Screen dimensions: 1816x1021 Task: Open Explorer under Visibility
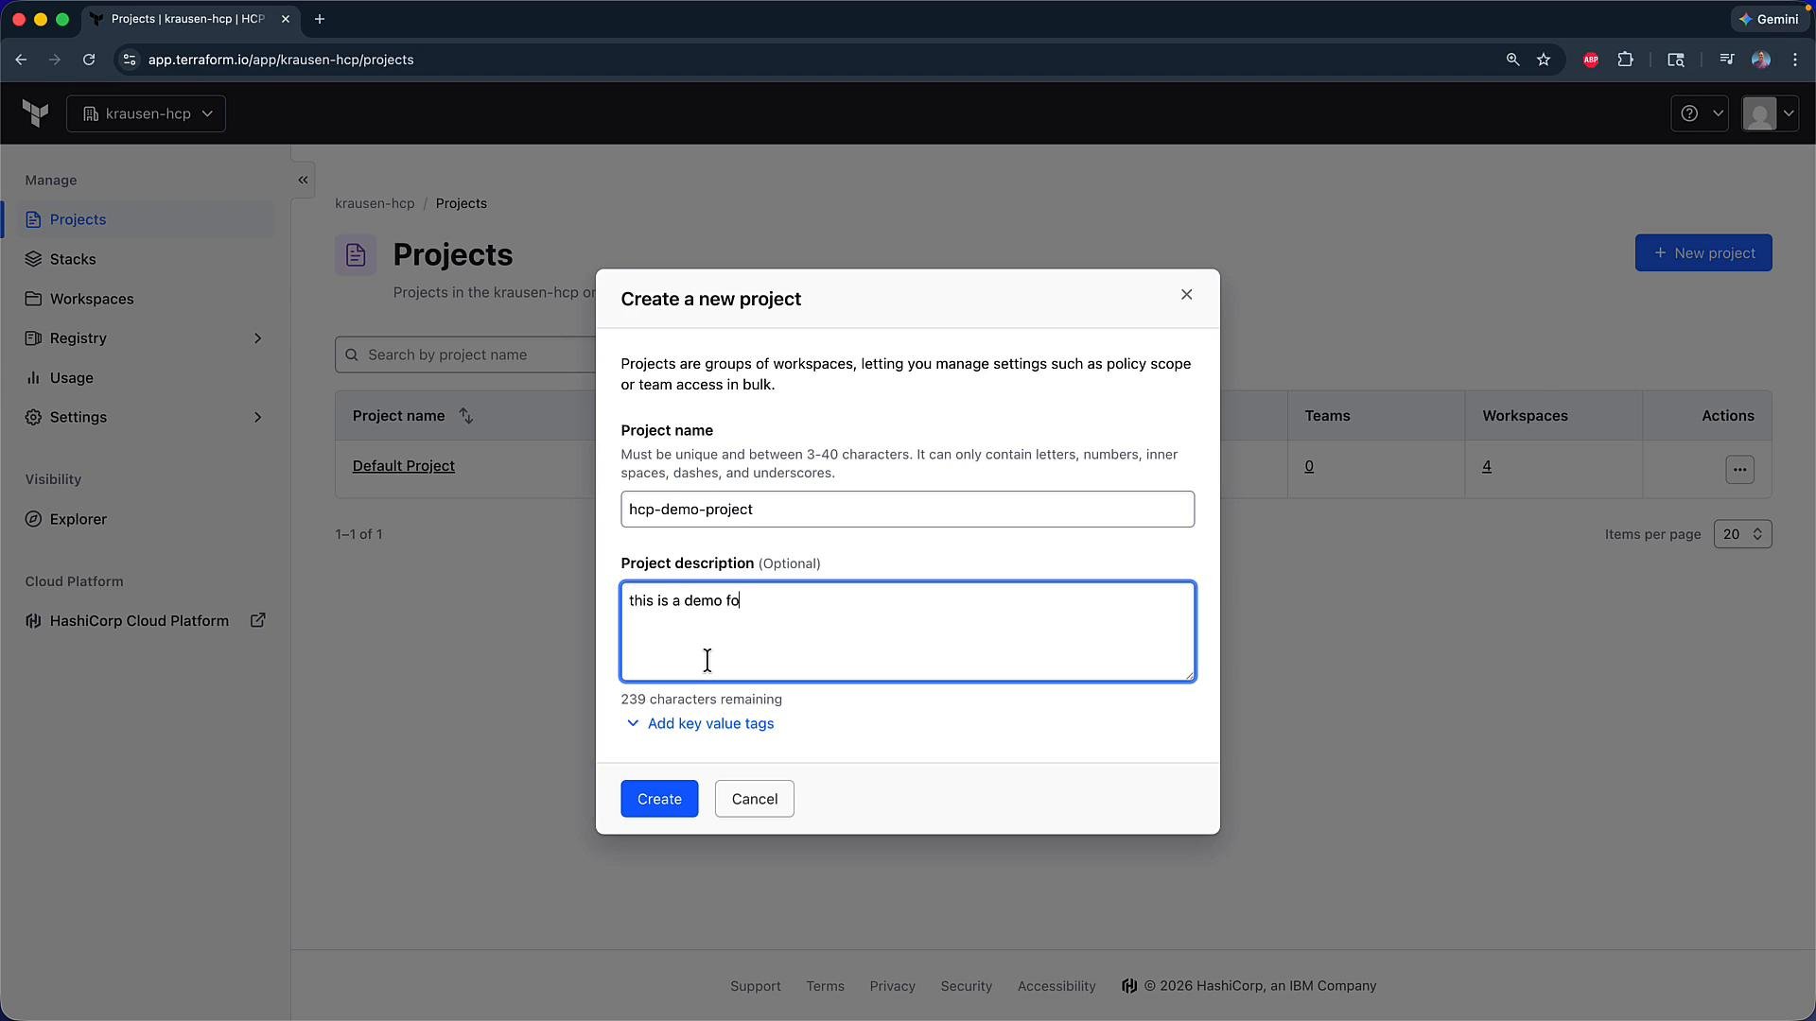pos(147,519)
